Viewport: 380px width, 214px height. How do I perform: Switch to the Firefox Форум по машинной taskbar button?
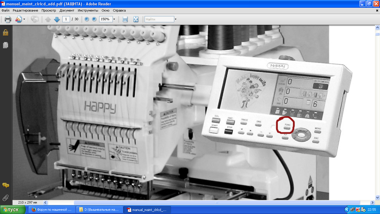[52, 210]
